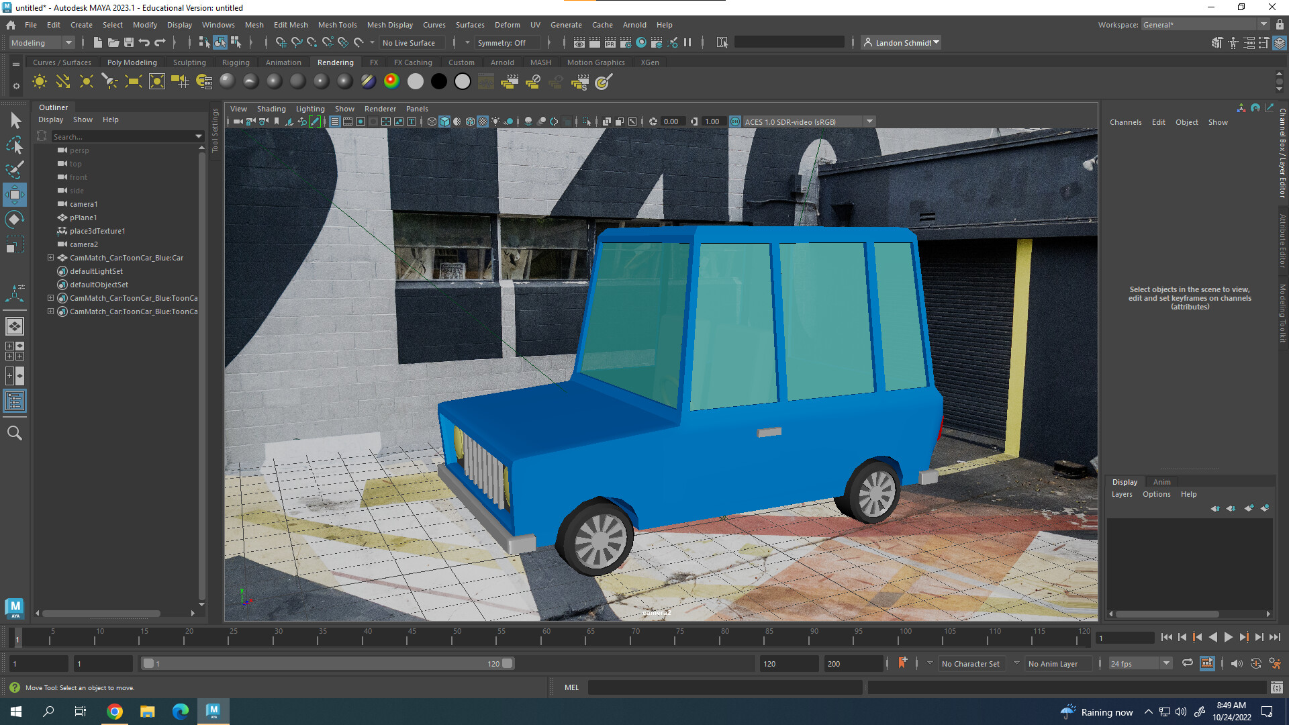Screen dimensions: 1289x725
Task: Create a spot light from the shelf
Action: coord(109,81)
